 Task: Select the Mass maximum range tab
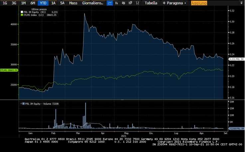[x=73, y=3]
